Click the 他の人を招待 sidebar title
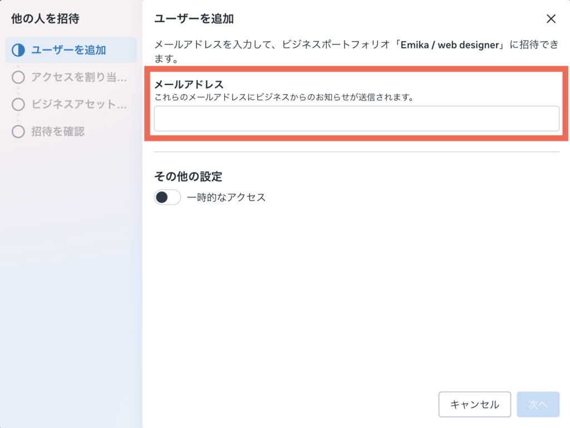The height and width of the screenshot is (428, 570). pos(45,19)
